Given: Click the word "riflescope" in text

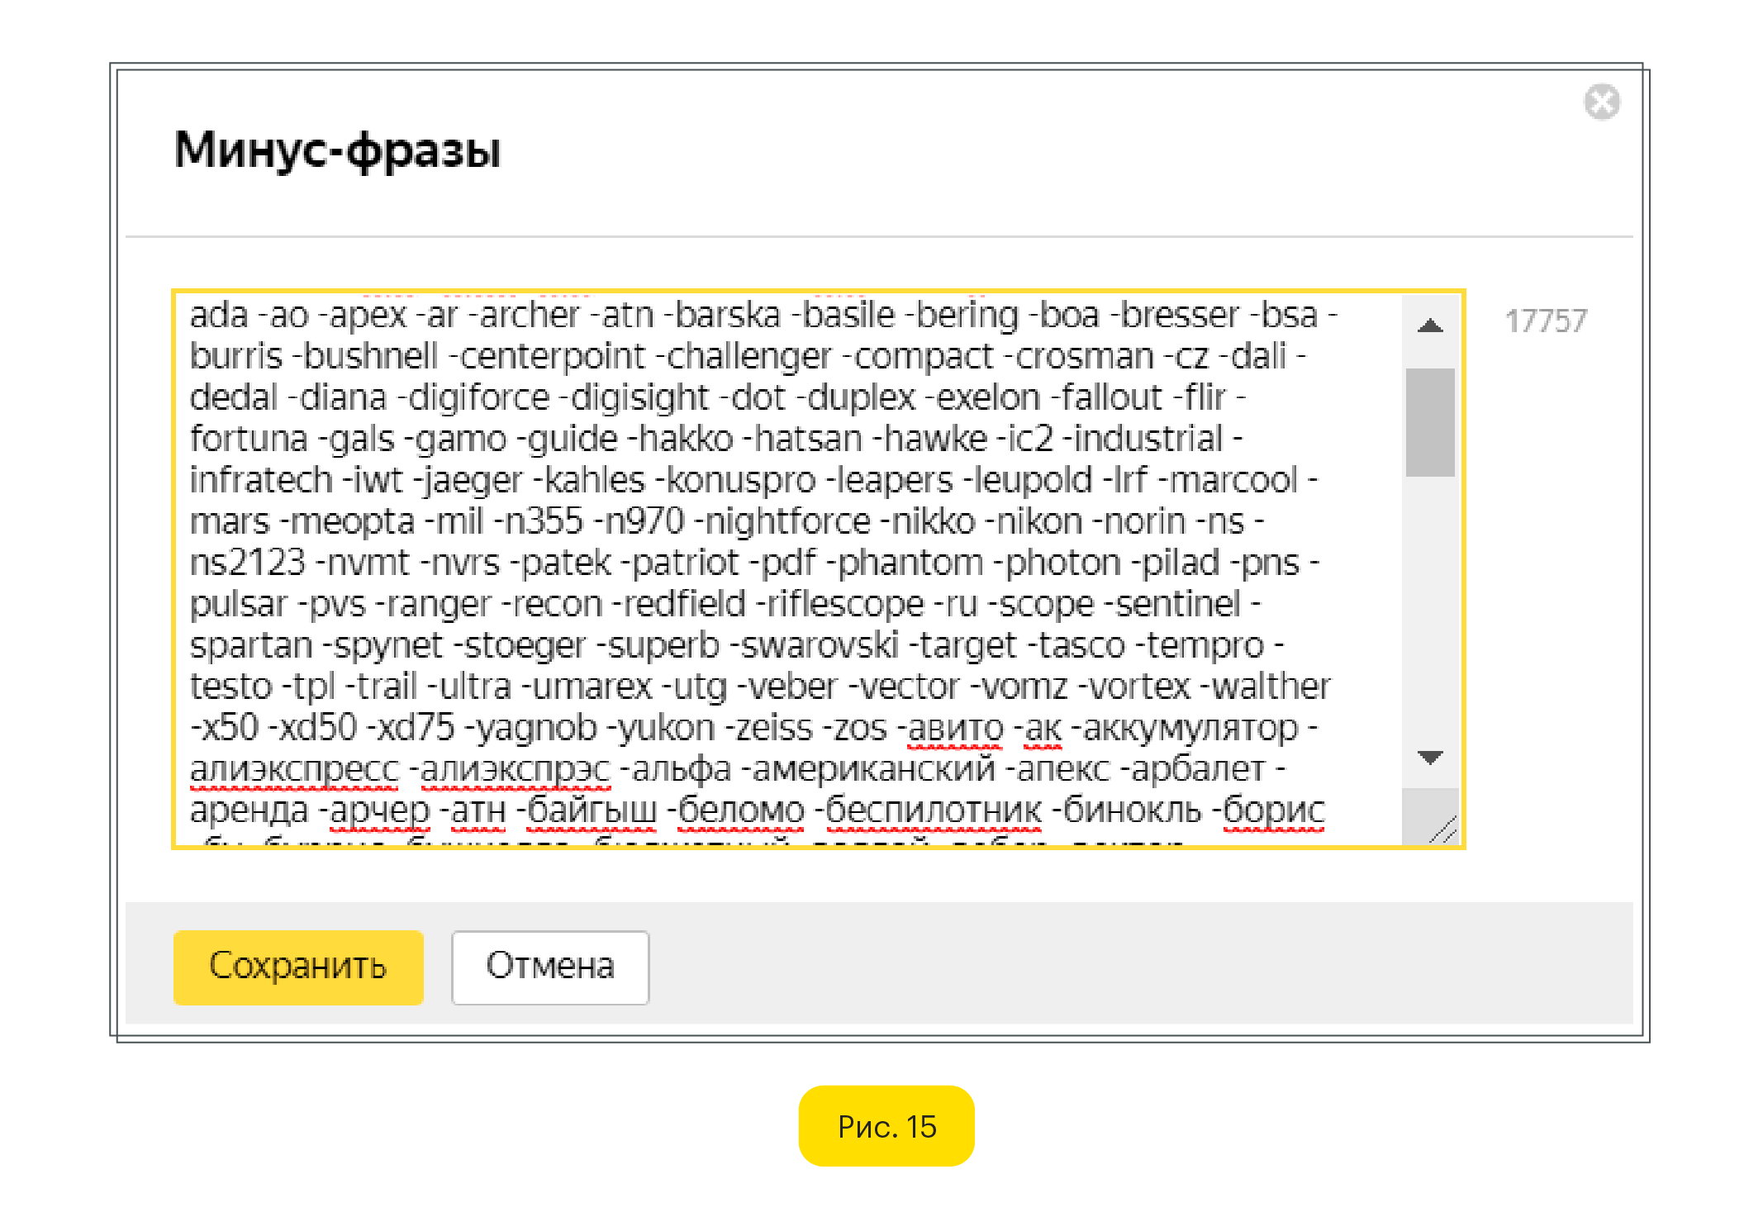Looking at the screenshot, I should [845, 604].
